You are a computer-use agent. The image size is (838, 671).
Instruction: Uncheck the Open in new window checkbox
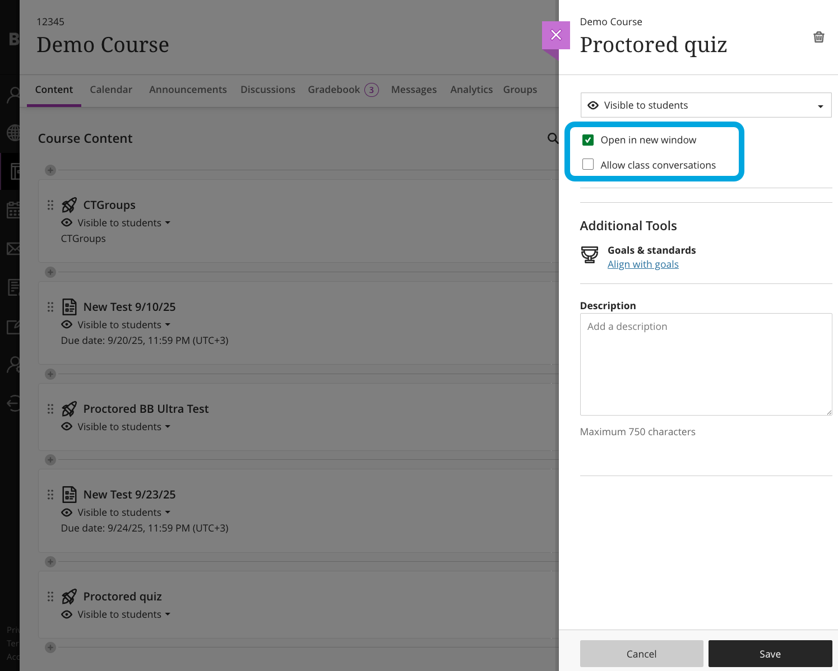[588, 140]
